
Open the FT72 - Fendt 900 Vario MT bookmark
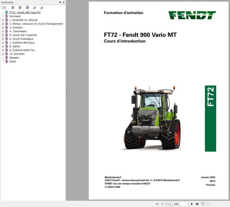click(x=25, y=13)
